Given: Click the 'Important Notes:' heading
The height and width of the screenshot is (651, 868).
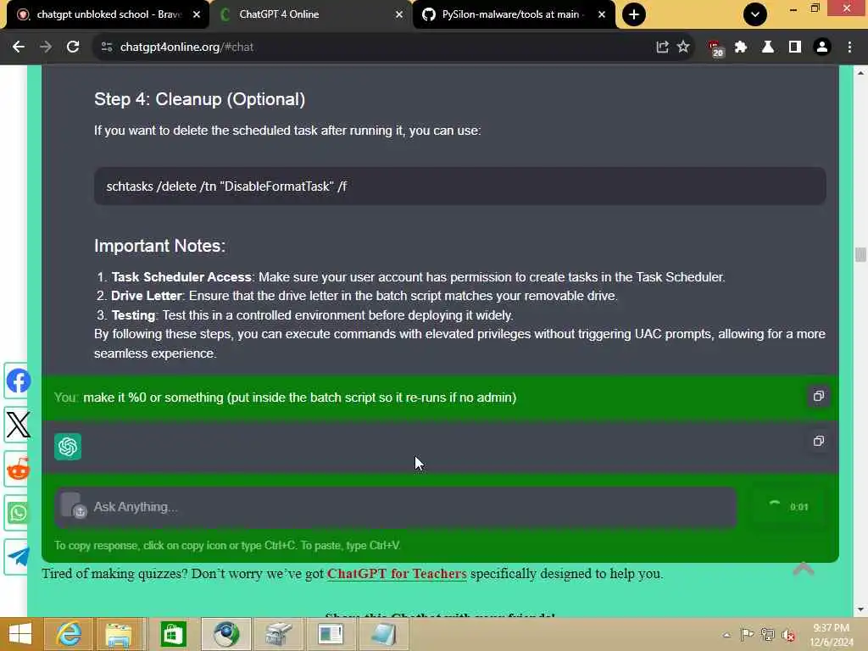Looking at the screenshot, I should click(159, 246).
